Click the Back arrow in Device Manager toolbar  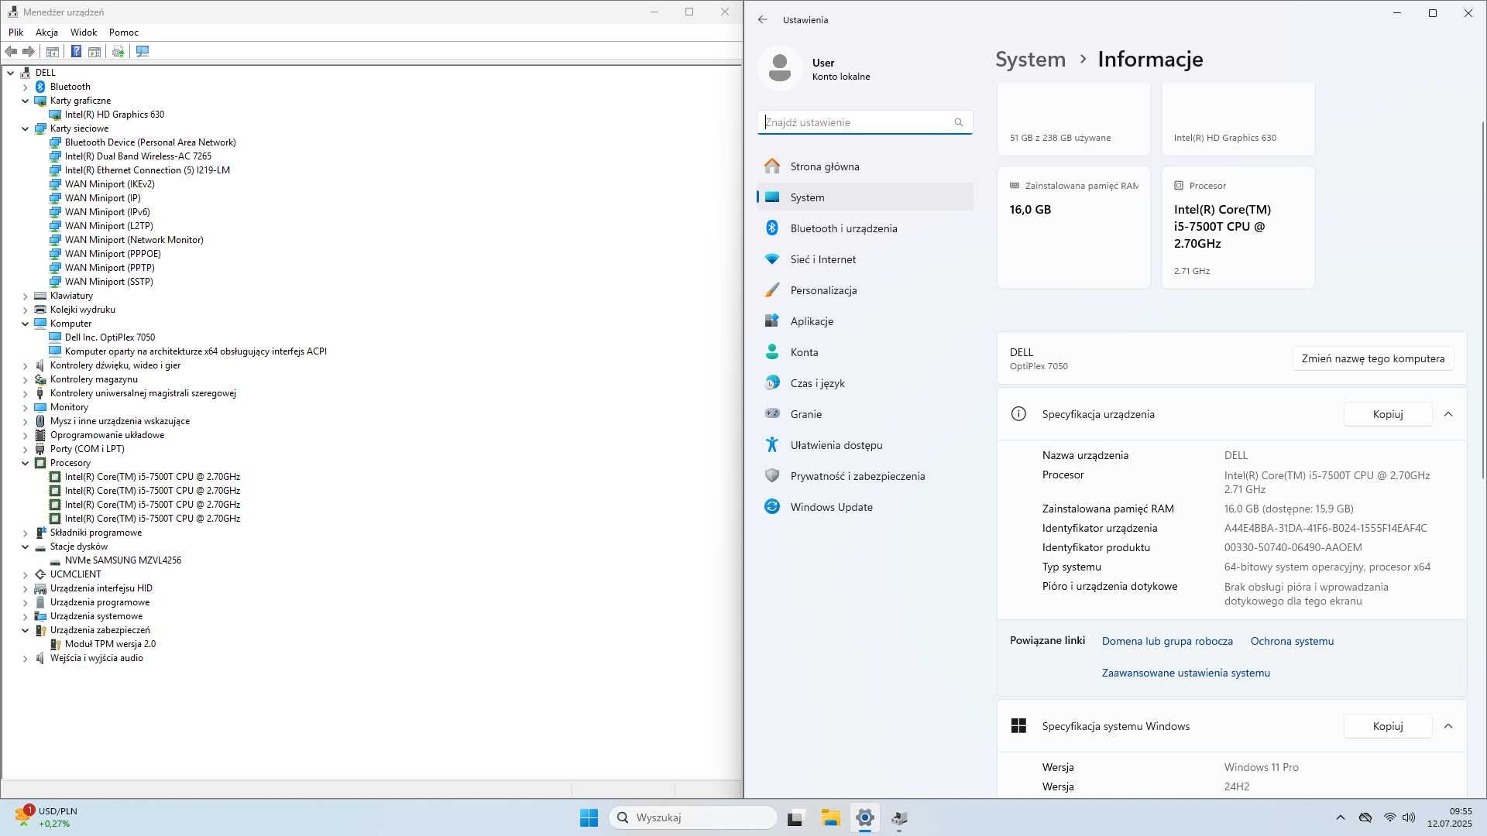point(11,51)
